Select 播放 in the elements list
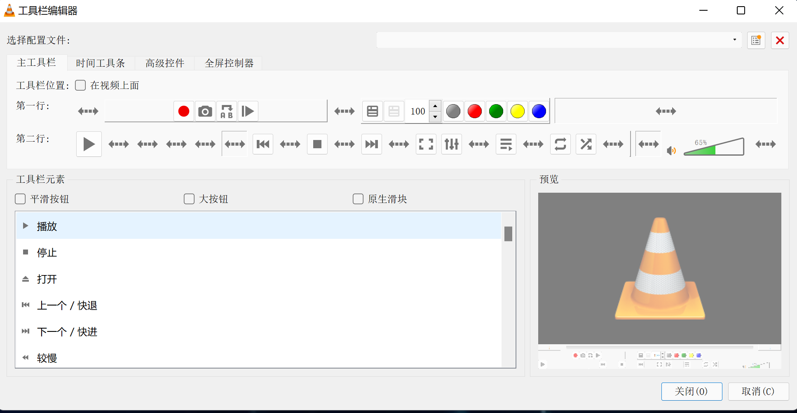 pyautogui.click(x=258, y=226)
